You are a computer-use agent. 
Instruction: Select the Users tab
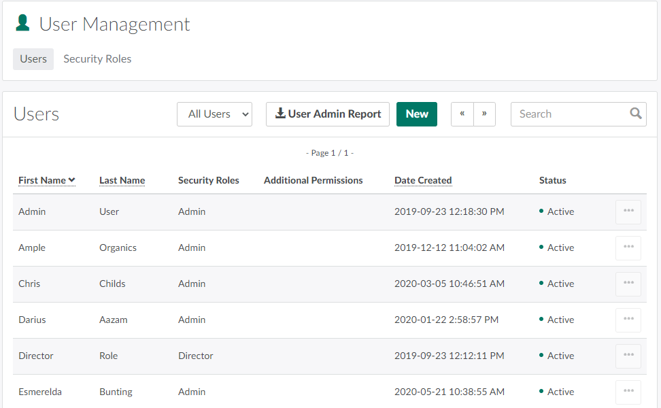tap(33, 59)
